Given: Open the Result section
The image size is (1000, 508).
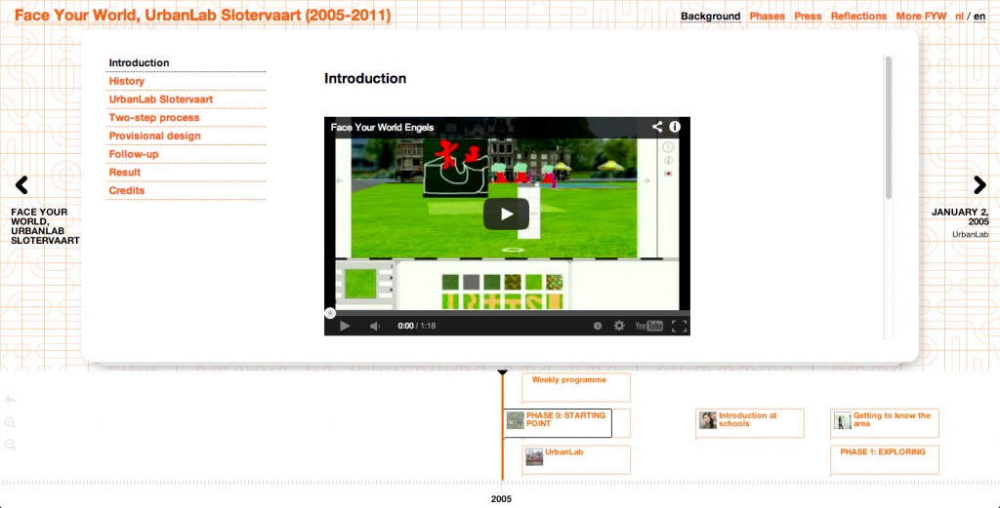Looking at the screenshot, I should 186,173.
